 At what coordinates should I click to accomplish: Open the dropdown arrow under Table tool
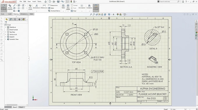[63, 11]
